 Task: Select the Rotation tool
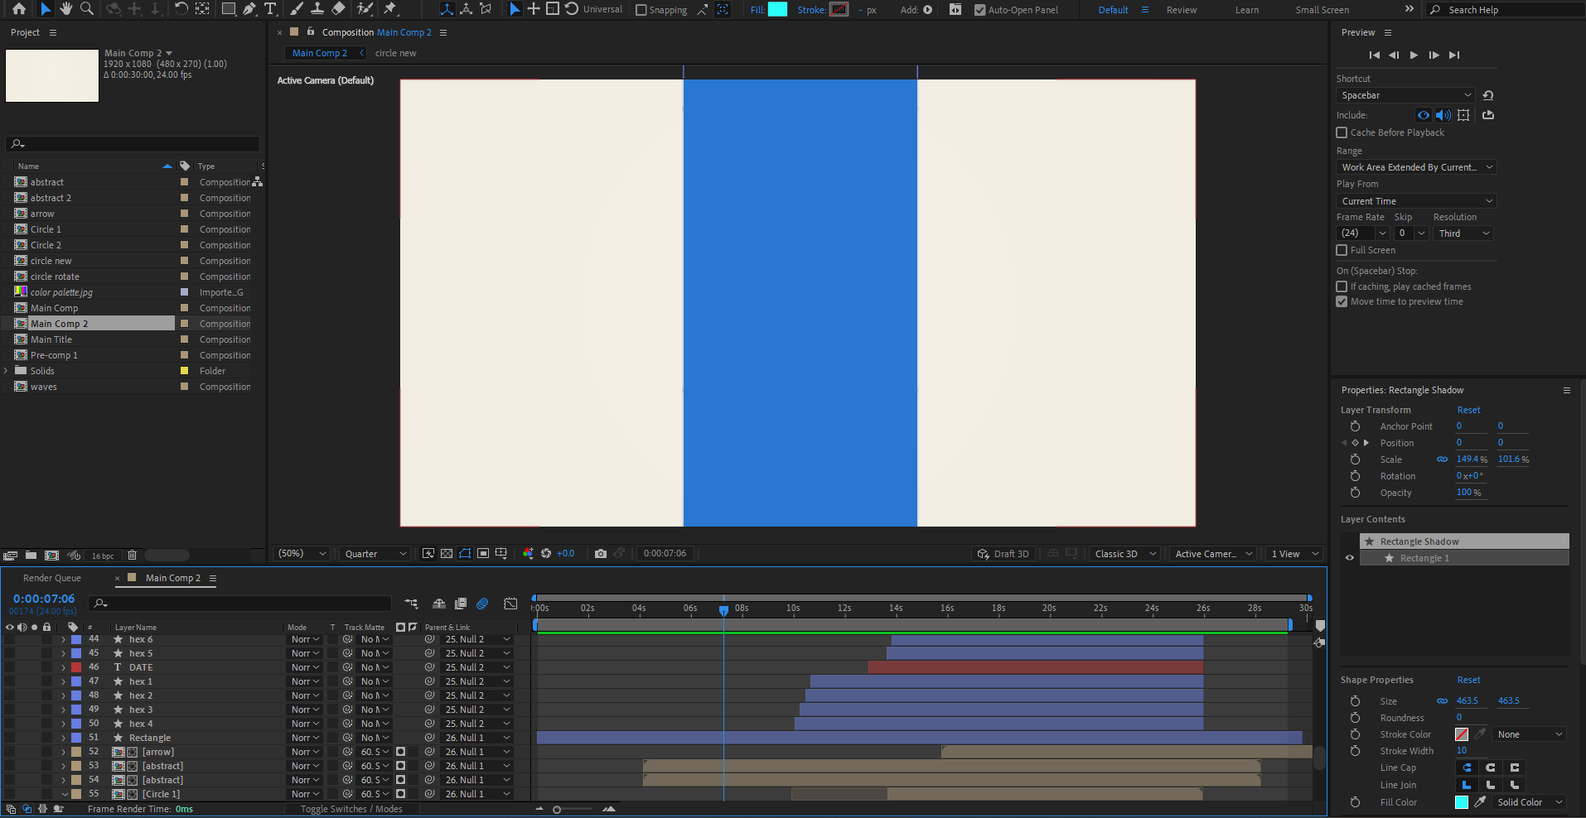181,9
